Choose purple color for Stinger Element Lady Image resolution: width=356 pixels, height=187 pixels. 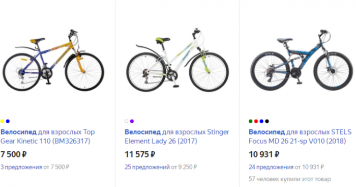(x=132, y=121)
